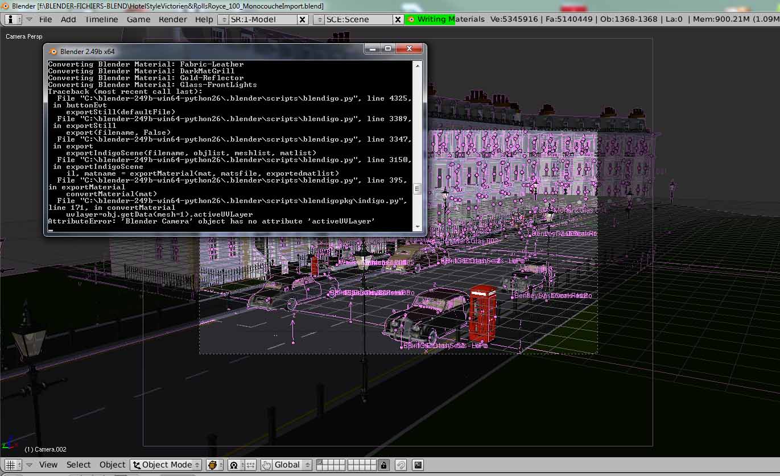
Task: Minimize the Blender 2.49b x64 console window
Action: coord(373,49)
